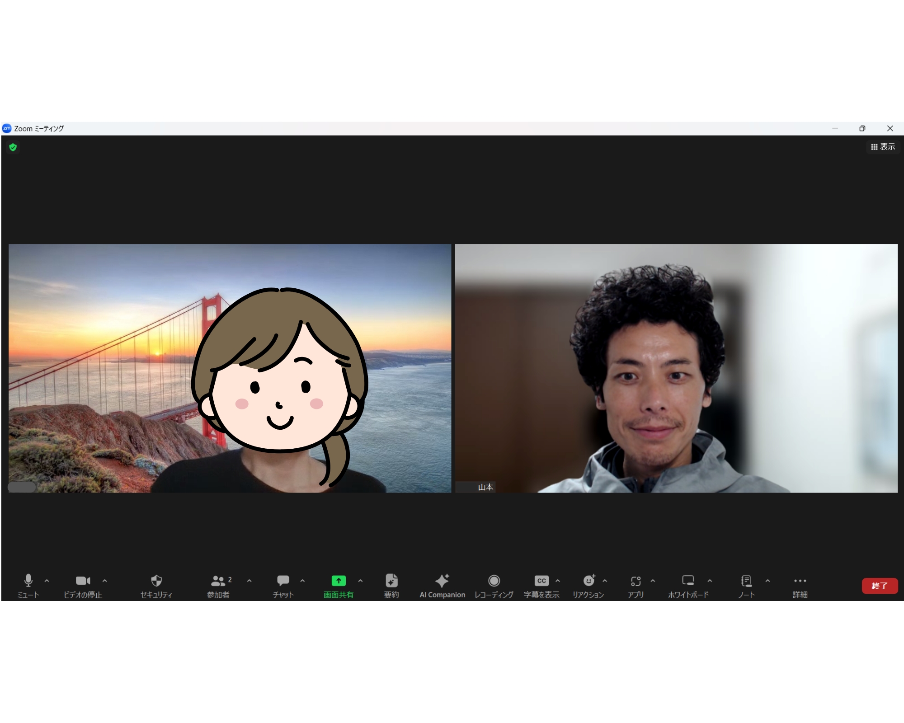Expand share screen options chevron

[360, 581]
